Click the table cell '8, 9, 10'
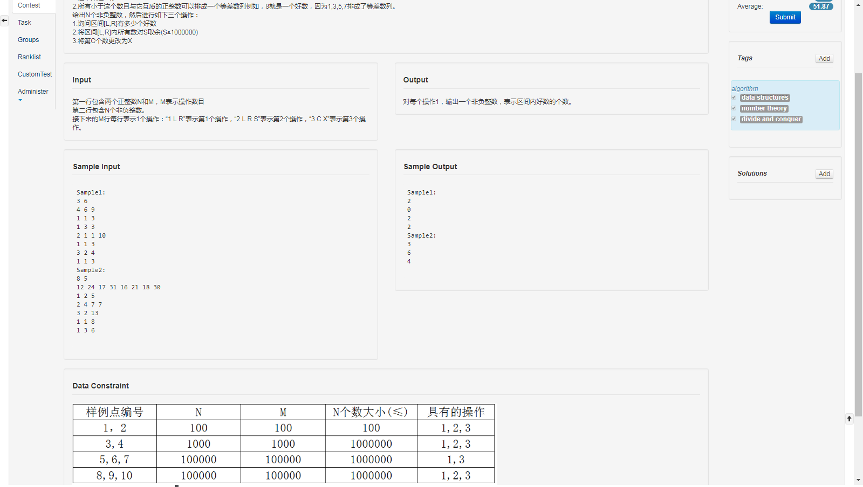Screen dimensions: 863x487 click(114, 476)
